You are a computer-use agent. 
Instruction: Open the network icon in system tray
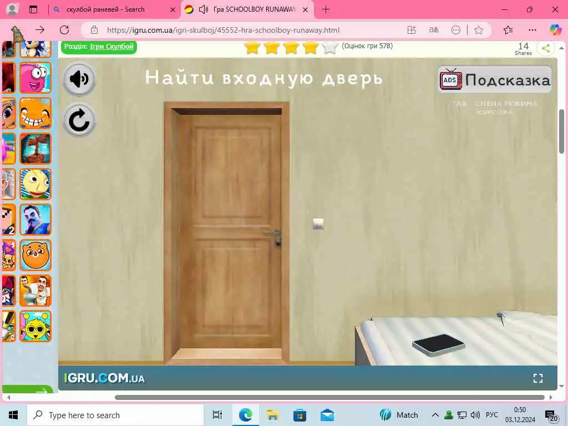(x=462, y=415)
